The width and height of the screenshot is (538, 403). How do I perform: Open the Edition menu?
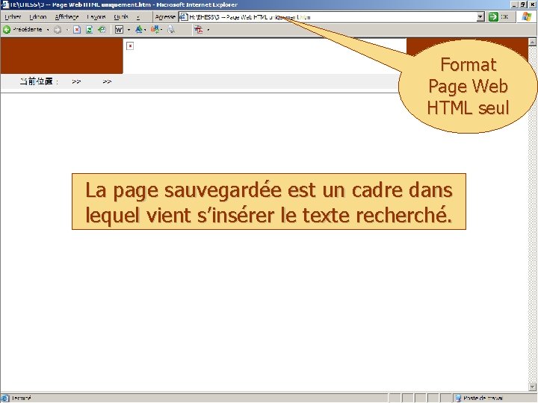pyautogui.click(x=38, y=16)
